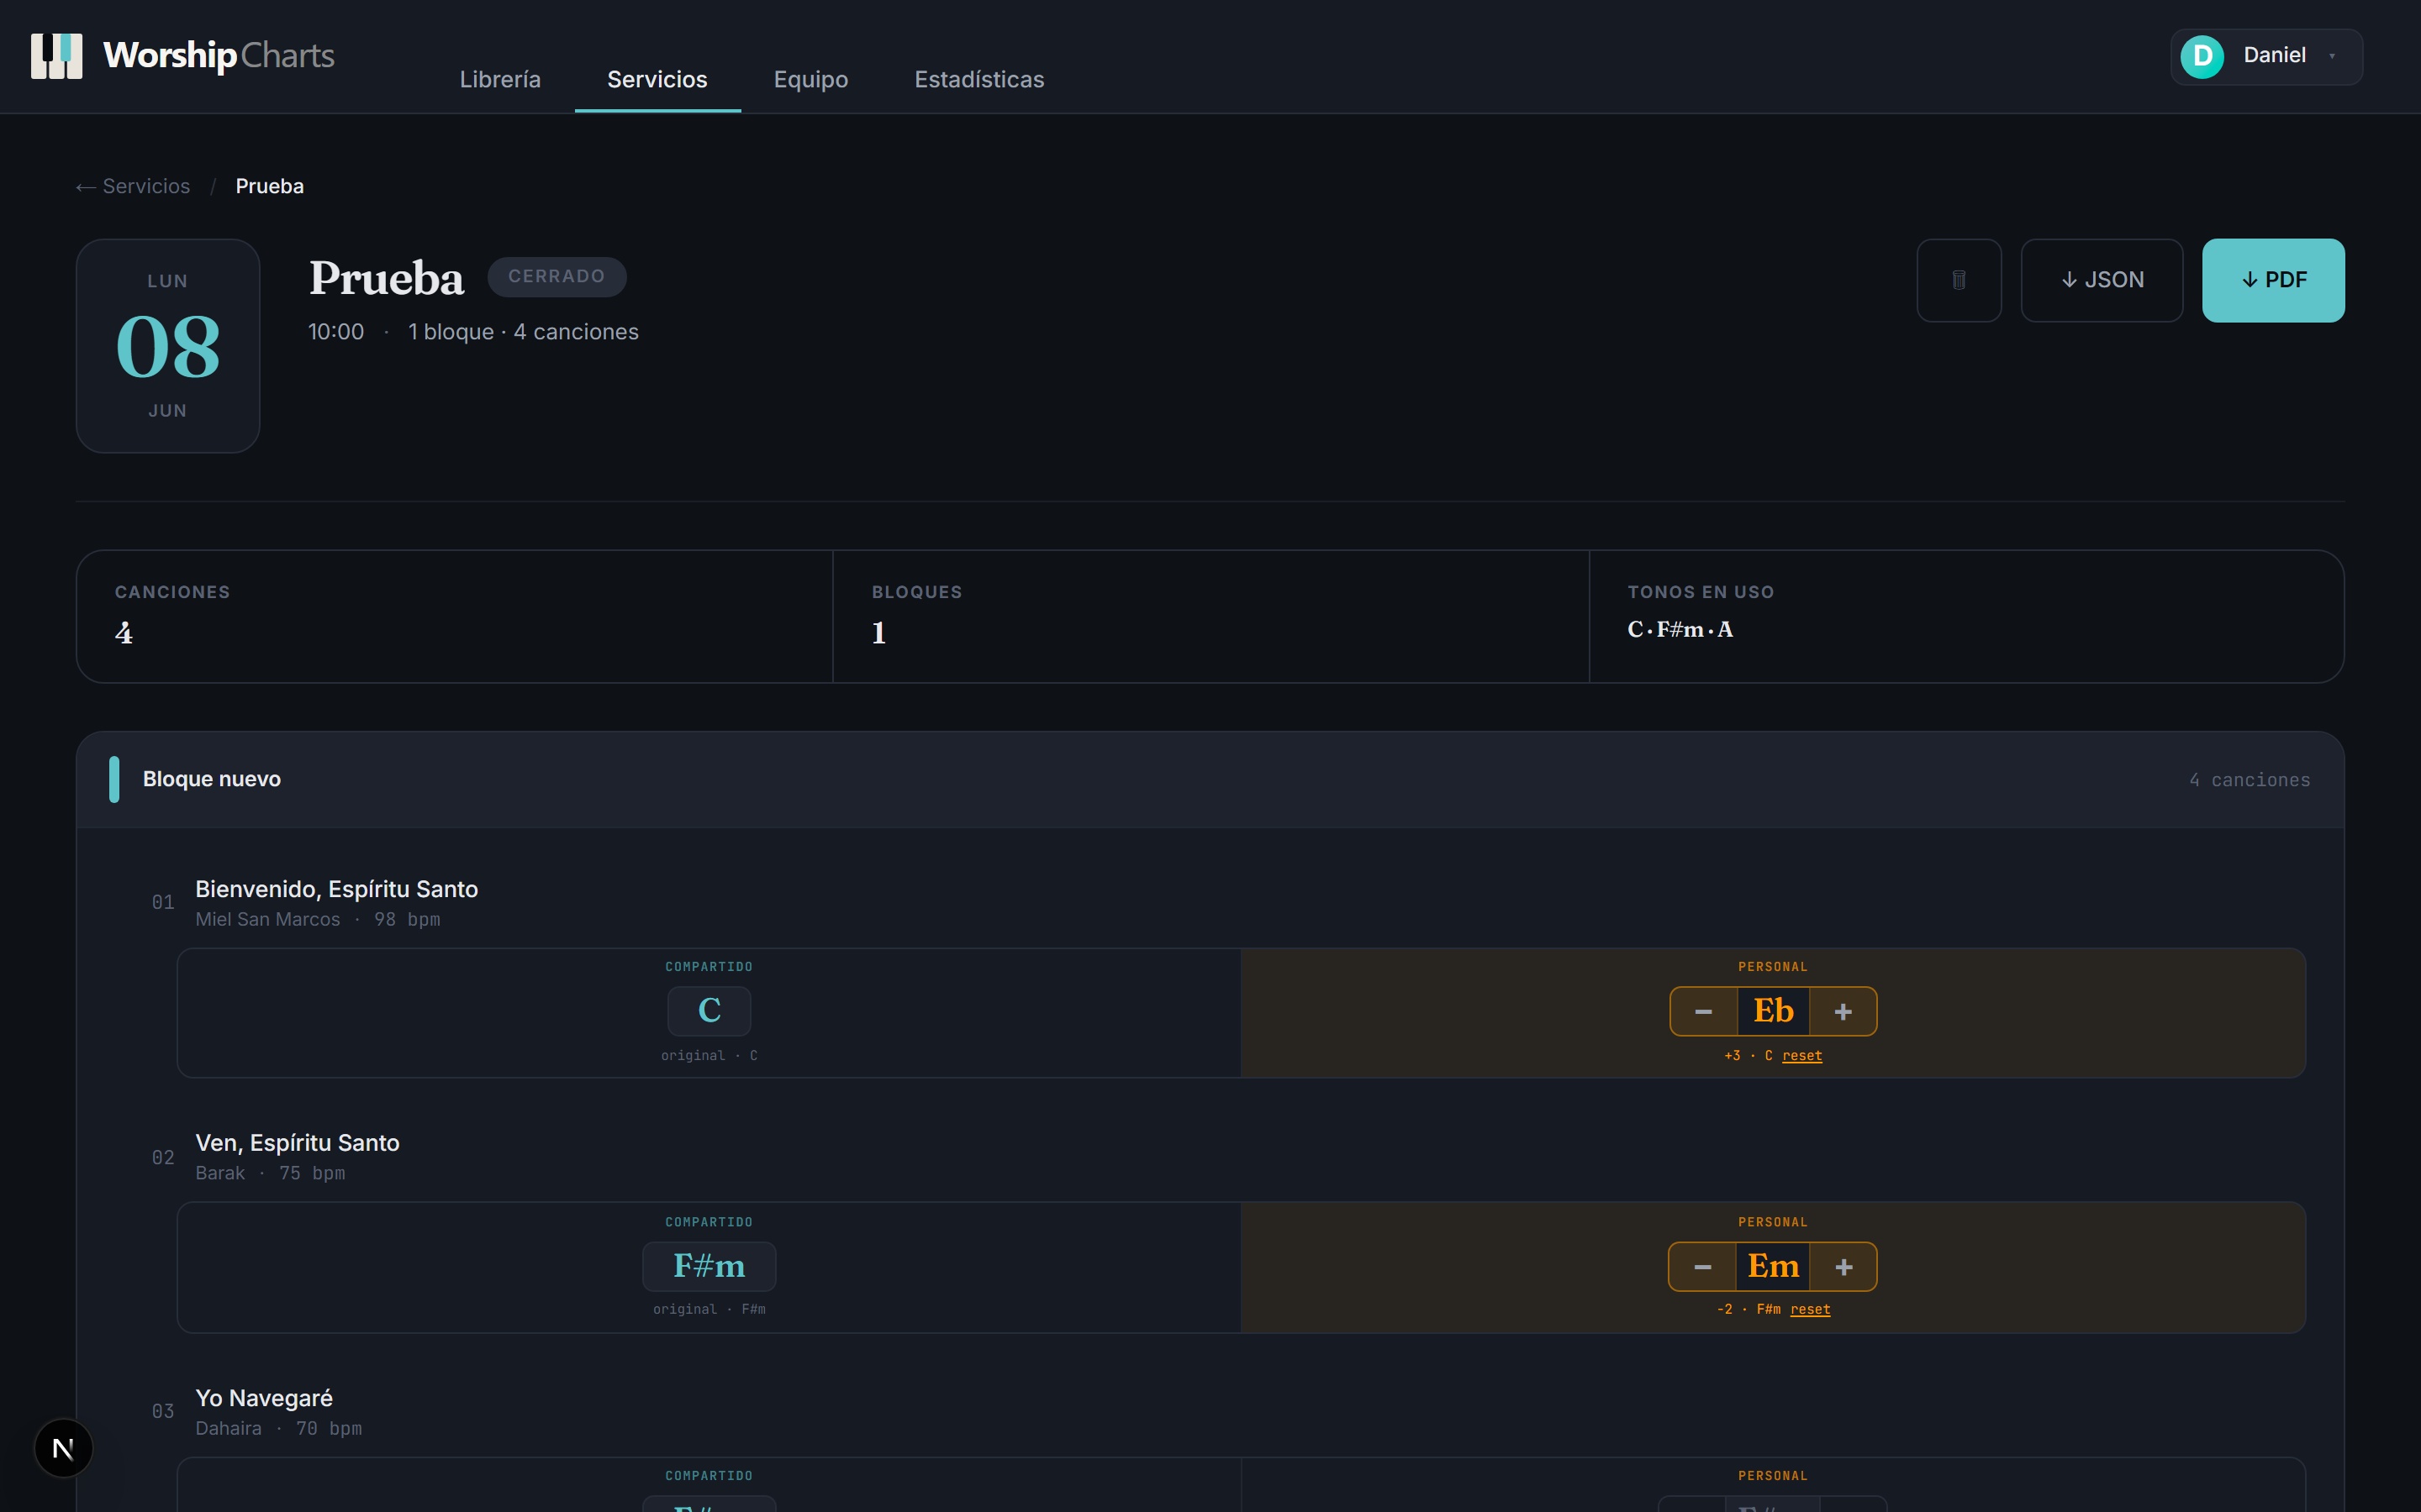Click the CERRADO status badge
Image resolution: width=2421 pixels, height=1512 pixels.
click(x=557, y=276)
